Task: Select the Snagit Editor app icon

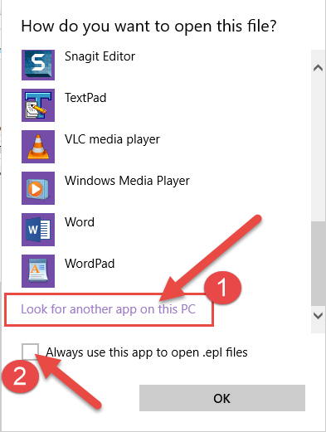Action: (38, 65)
